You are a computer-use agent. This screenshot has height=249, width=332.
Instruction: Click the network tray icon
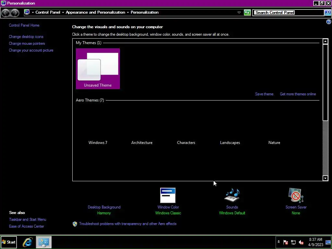point(293,242)
